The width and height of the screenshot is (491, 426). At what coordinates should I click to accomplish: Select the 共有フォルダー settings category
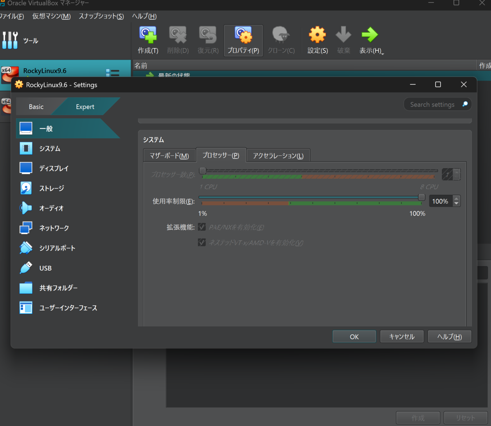(68, 288)
